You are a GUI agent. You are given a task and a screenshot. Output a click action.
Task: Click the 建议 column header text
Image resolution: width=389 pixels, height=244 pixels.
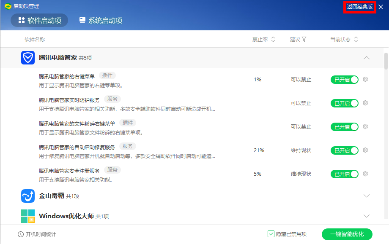pos(295,39)
